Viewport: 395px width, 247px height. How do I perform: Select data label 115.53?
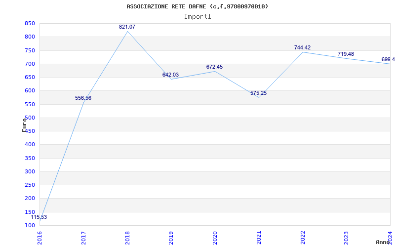(39, 217)
